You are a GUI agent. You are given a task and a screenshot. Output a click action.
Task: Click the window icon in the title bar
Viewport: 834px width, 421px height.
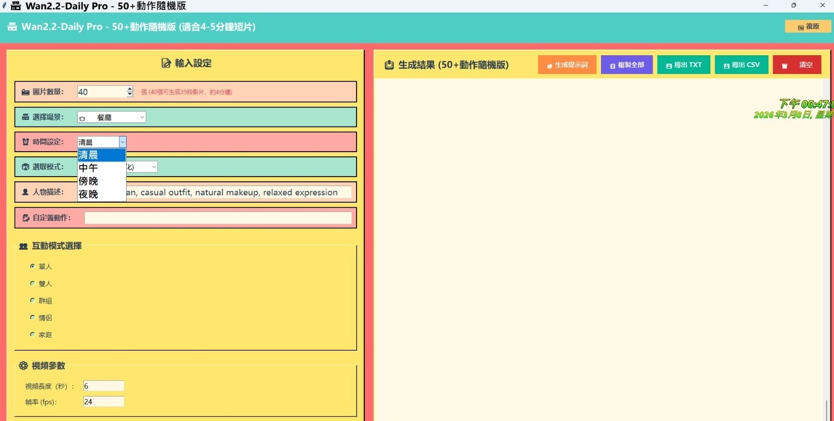click(x=16, y=6)
